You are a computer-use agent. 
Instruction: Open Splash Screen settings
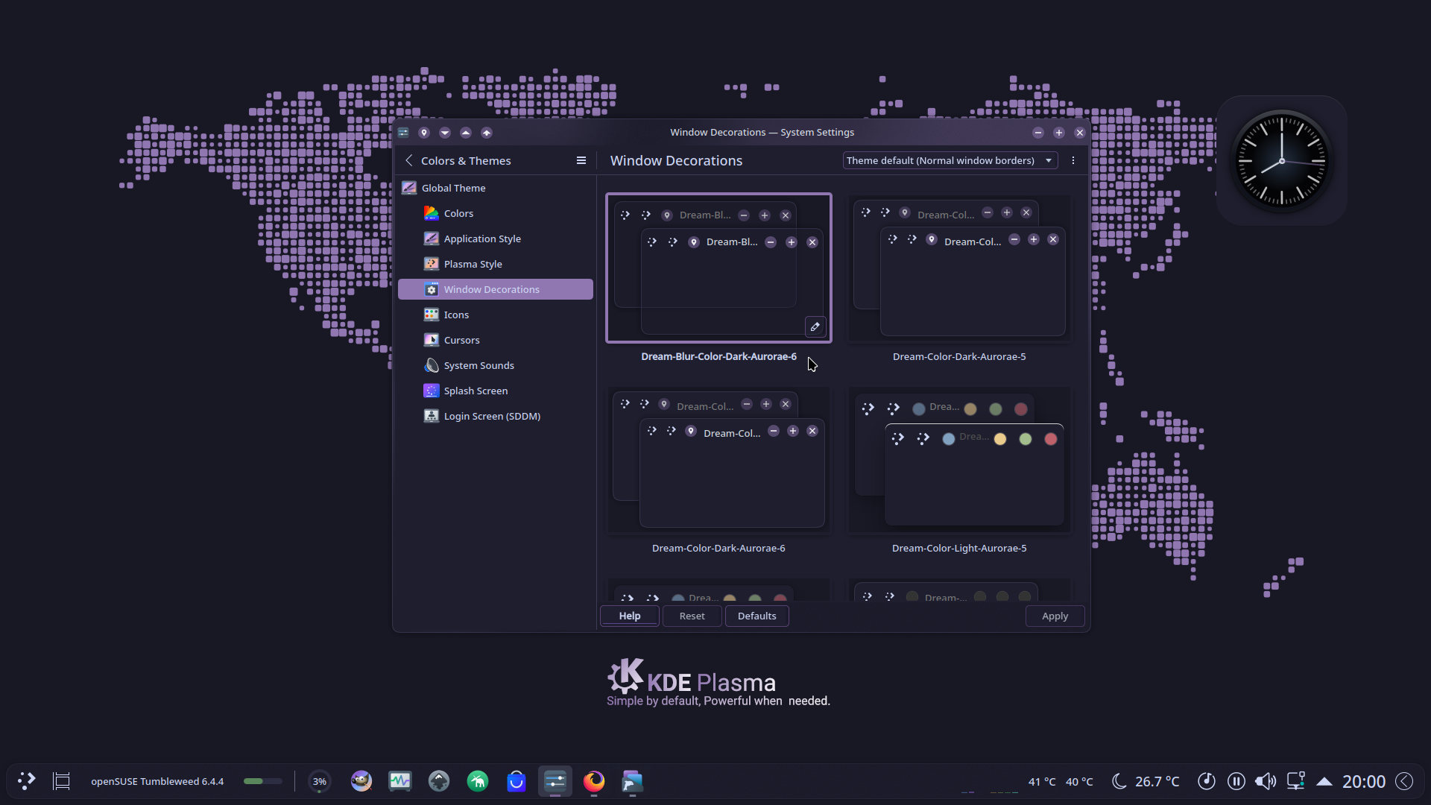pos(475,391)
